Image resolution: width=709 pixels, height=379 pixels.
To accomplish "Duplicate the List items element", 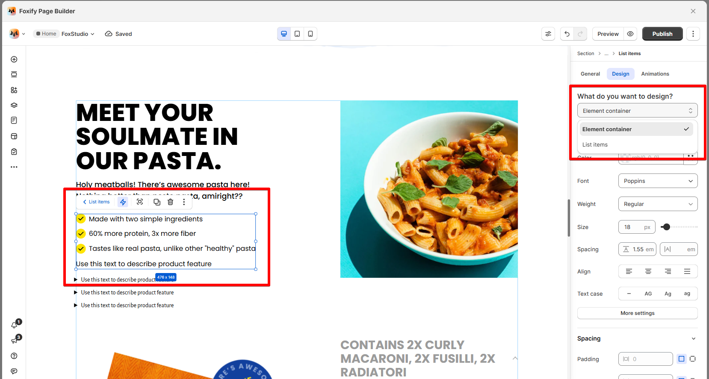I will tap(157, 202).
